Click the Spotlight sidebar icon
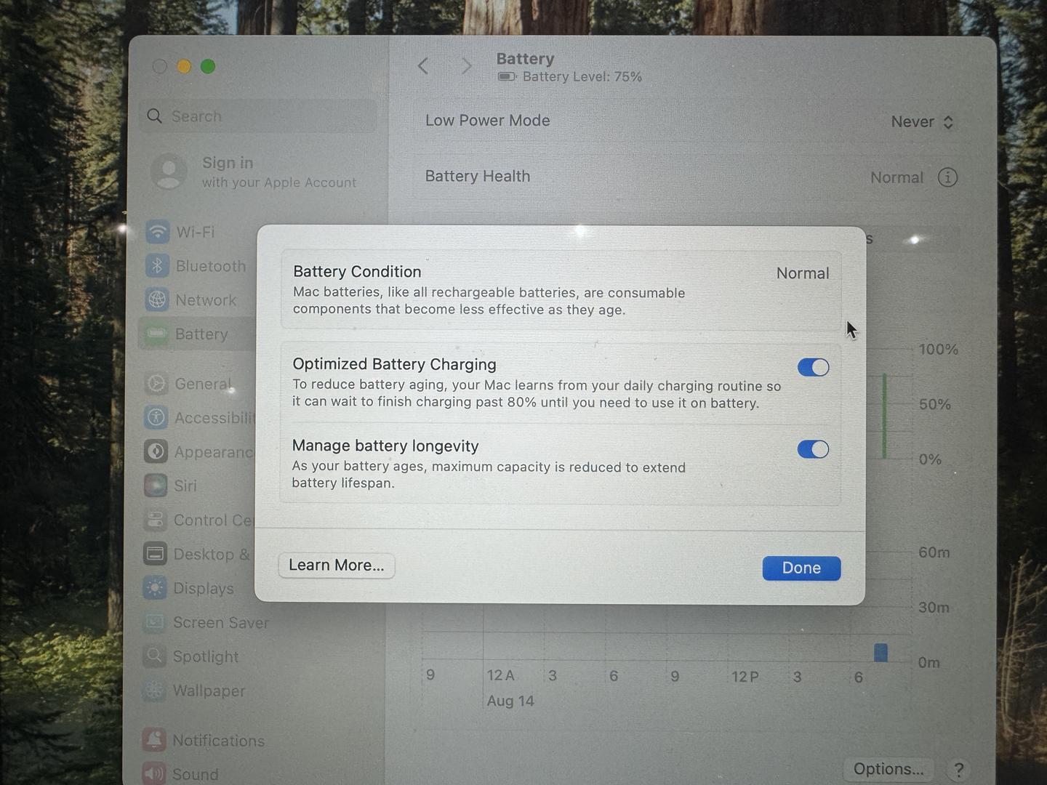The width and height of the screenshot is (1047, 785). [x=154, y=656]
